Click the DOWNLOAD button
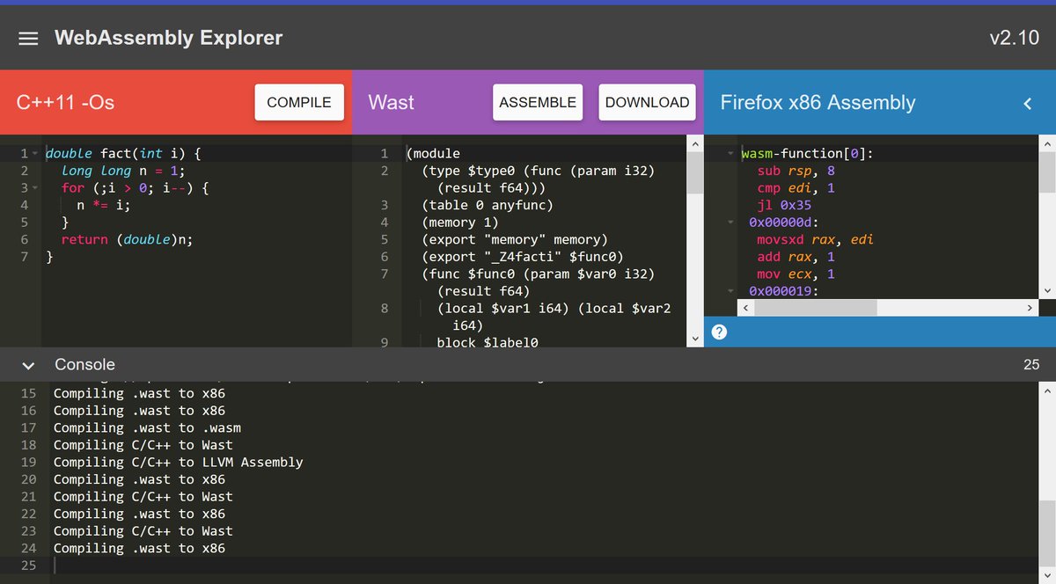 tap(647, 102)
